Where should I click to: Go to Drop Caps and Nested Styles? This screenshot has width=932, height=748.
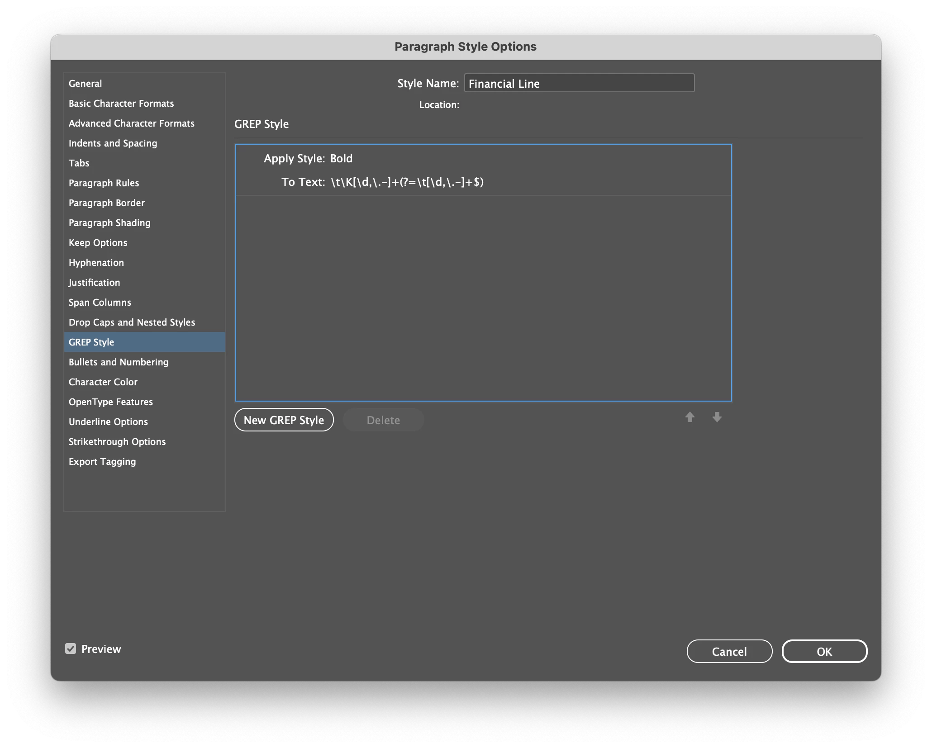132,322
